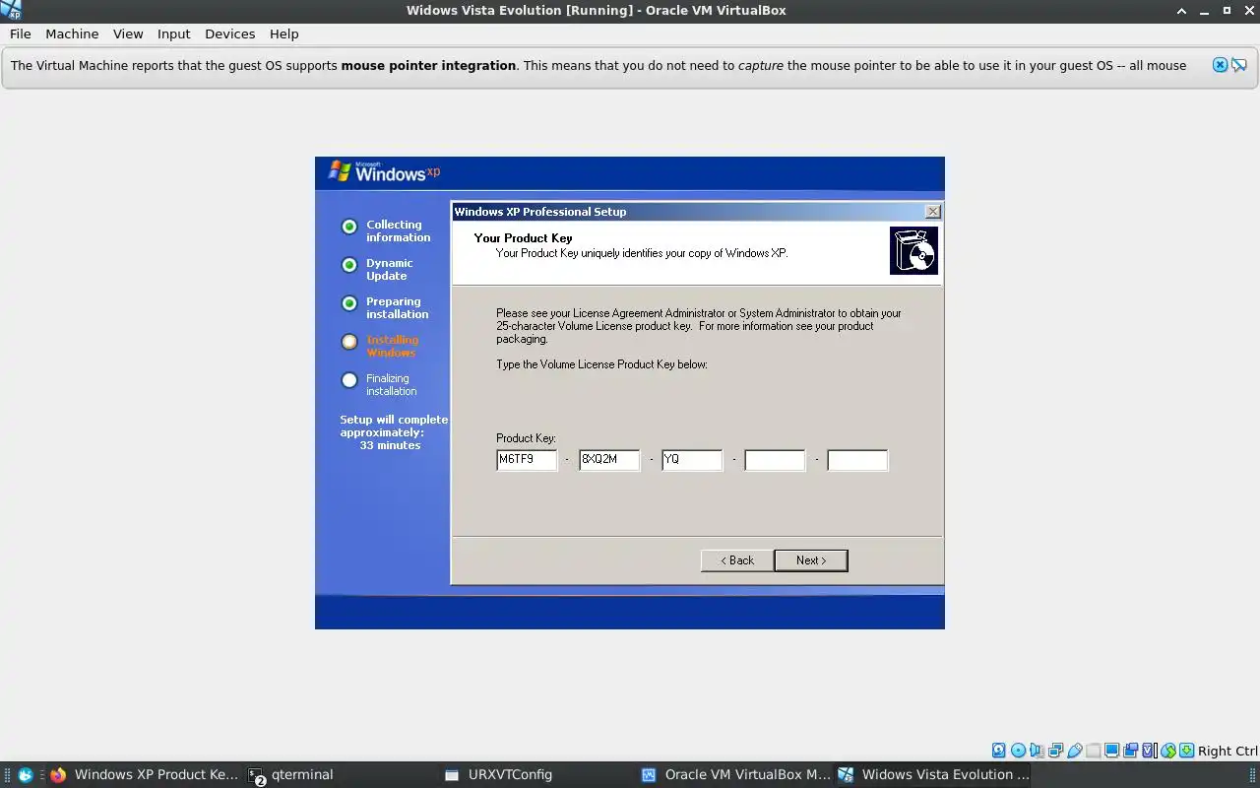Open the Help menu
This screenshot has height=788, width=1260.
tap(283, 33)
